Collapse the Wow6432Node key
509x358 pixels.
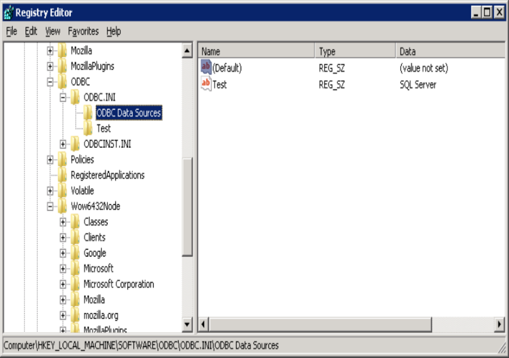(50, 207)
